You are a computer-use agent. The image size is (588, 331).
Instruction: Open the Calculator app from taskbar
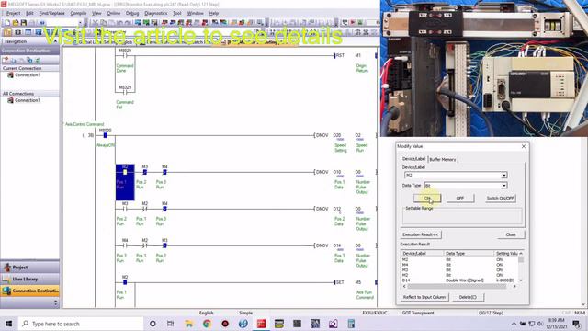tap(351, 324)
